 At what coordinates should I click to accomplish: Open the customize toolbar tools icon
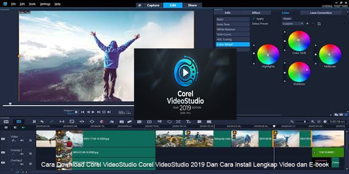(34, 121)
